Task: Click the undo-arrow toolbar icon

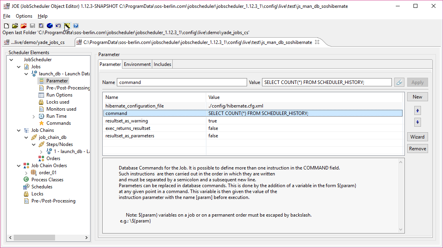Action: point(58,26)
